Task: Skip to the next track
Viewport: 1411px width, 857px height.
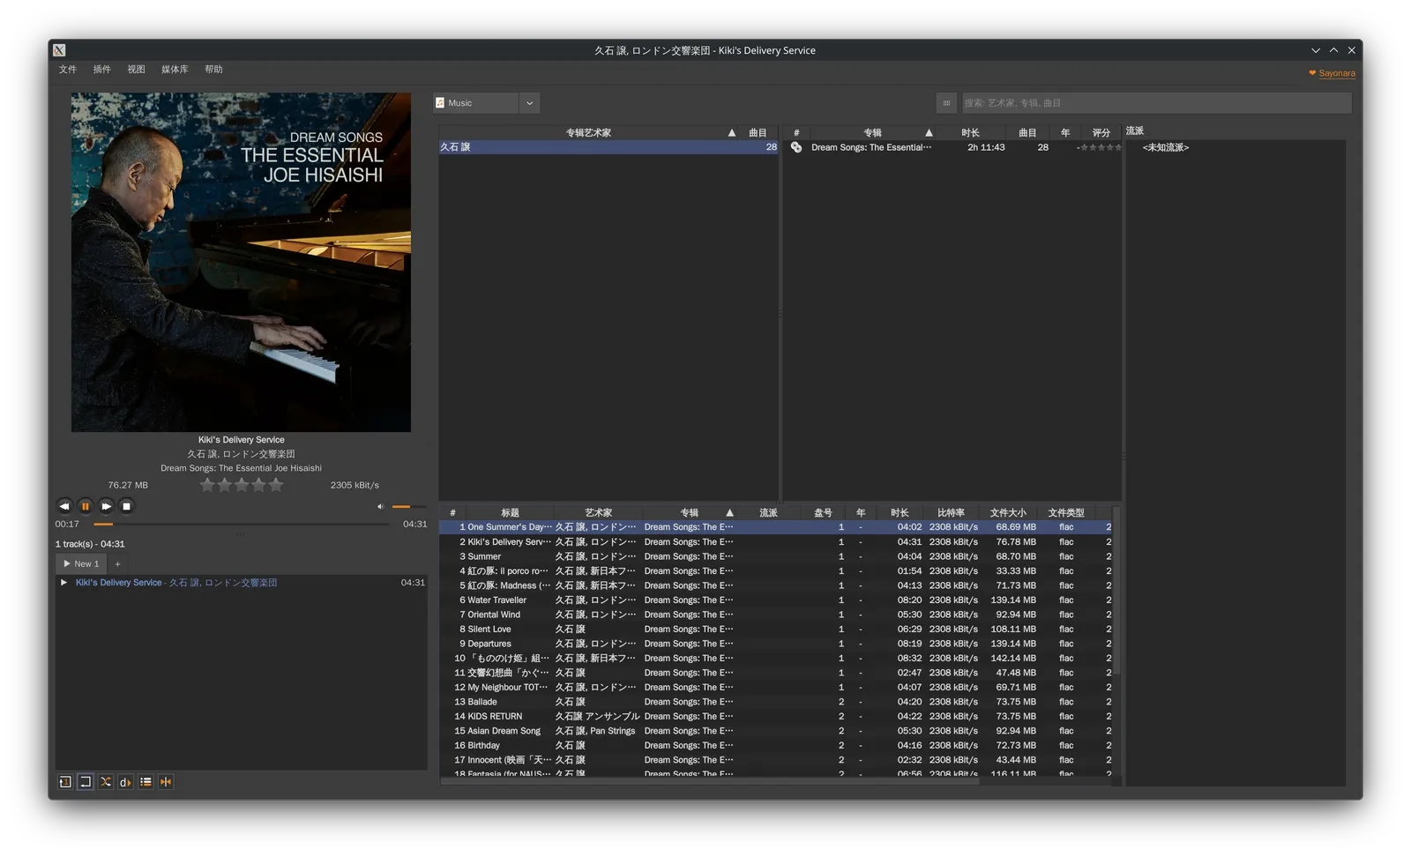Action: tap(106, 506)
